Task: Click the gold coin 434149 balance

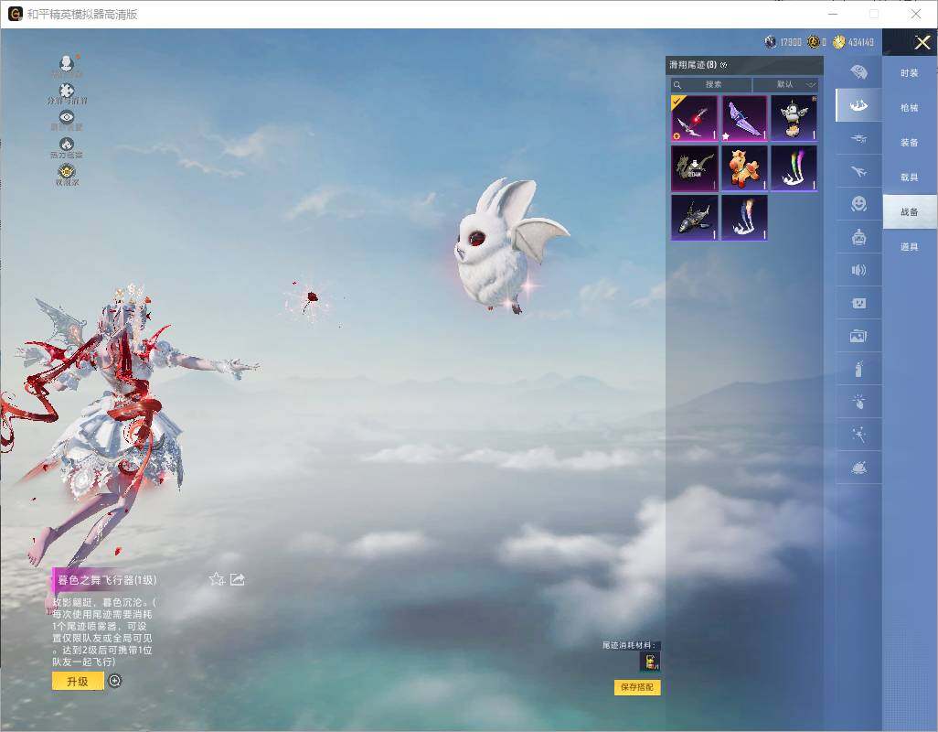Action: pos(854,42)
